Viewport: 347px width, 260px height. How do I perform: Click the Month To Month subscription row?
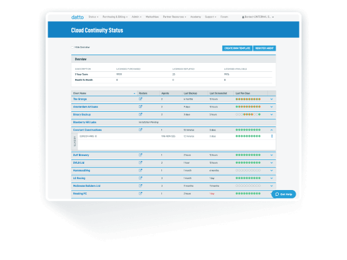coord(173,80)
